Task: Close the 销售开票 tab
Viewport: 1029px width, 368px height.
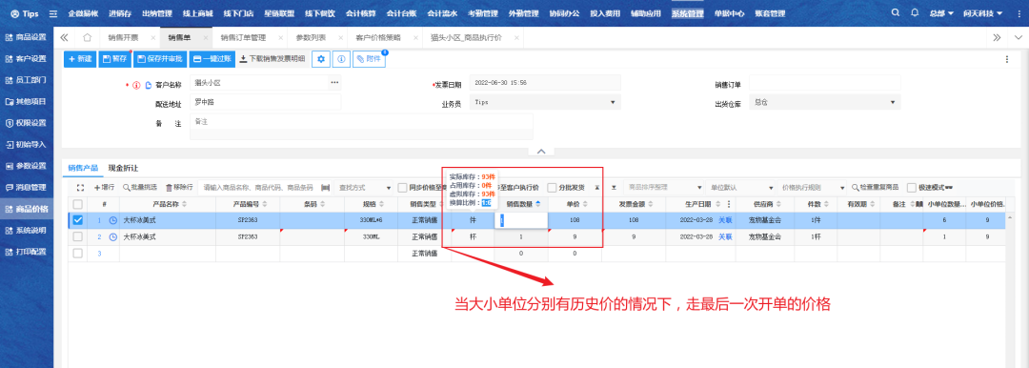Action: (152, 38)
